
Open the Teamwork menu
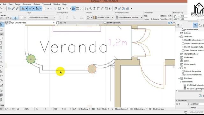(x=47, y=4)
